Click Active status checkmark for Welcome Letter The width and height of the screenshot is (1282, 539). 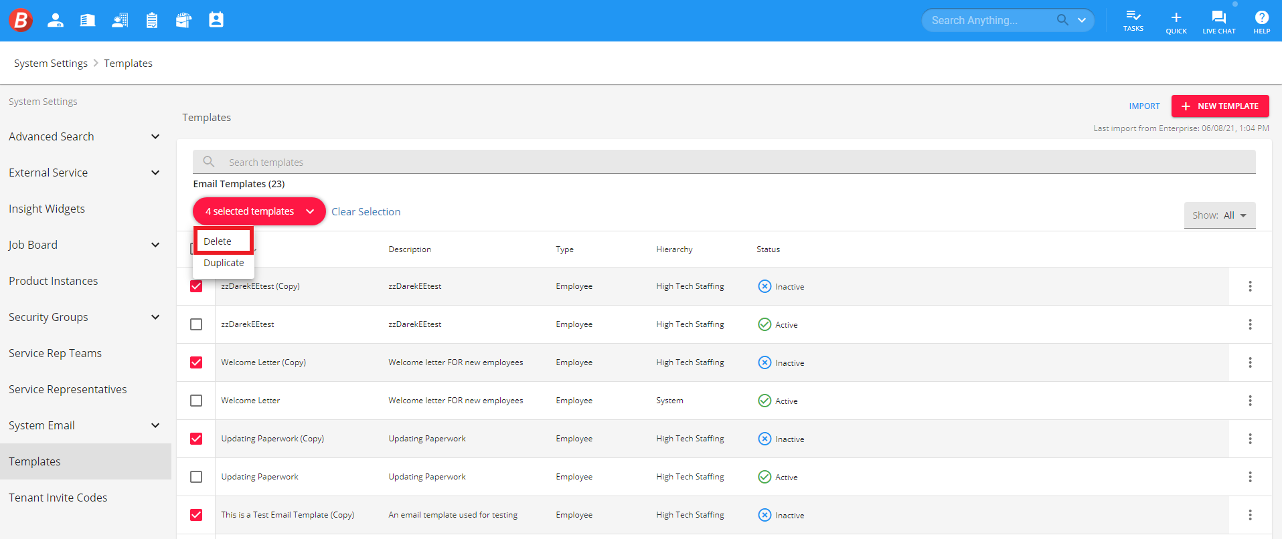[765, 401]
